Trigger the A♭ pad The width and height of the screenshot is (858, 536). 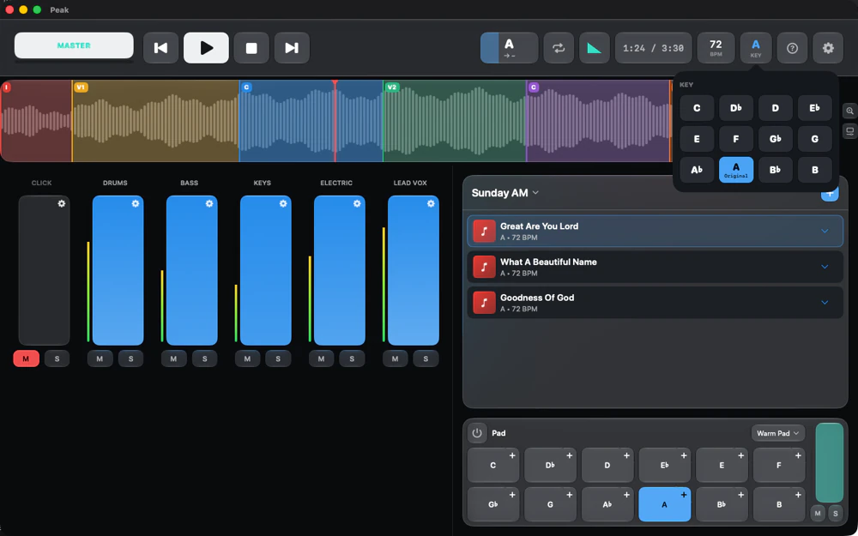tap(607, 504)
